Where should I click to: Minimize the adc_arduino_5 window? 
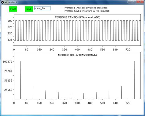(130, 2)
